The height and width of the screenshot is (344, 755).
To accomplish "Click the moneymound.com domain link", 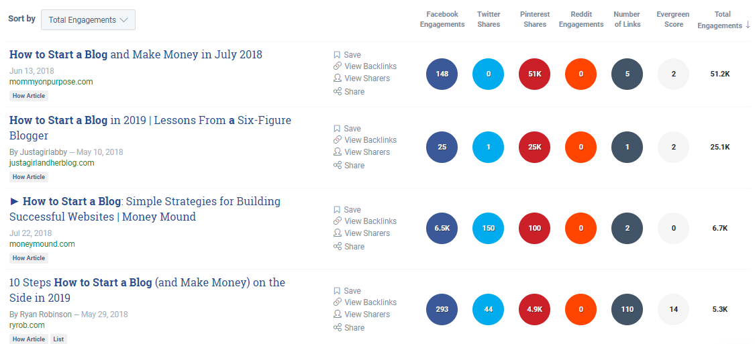I will [x=42, y=244].
